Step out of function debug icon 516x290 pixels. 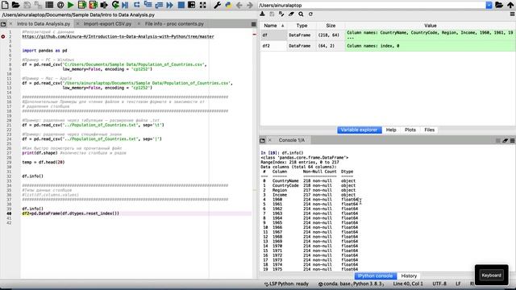tap(159, 5)
